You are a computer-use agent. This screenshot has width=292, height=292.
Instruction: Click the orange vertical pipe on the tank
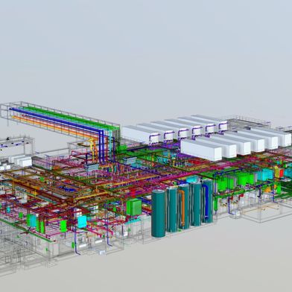[x=182, y=208]
